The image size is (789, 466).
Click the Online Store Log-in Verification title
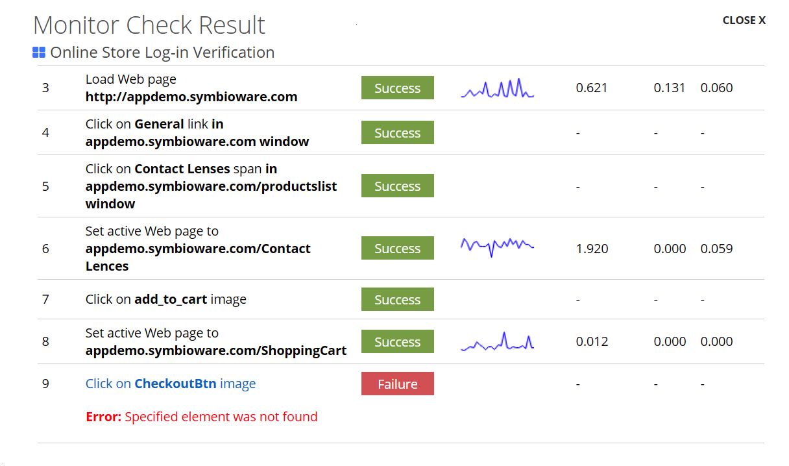coord(162,53)
